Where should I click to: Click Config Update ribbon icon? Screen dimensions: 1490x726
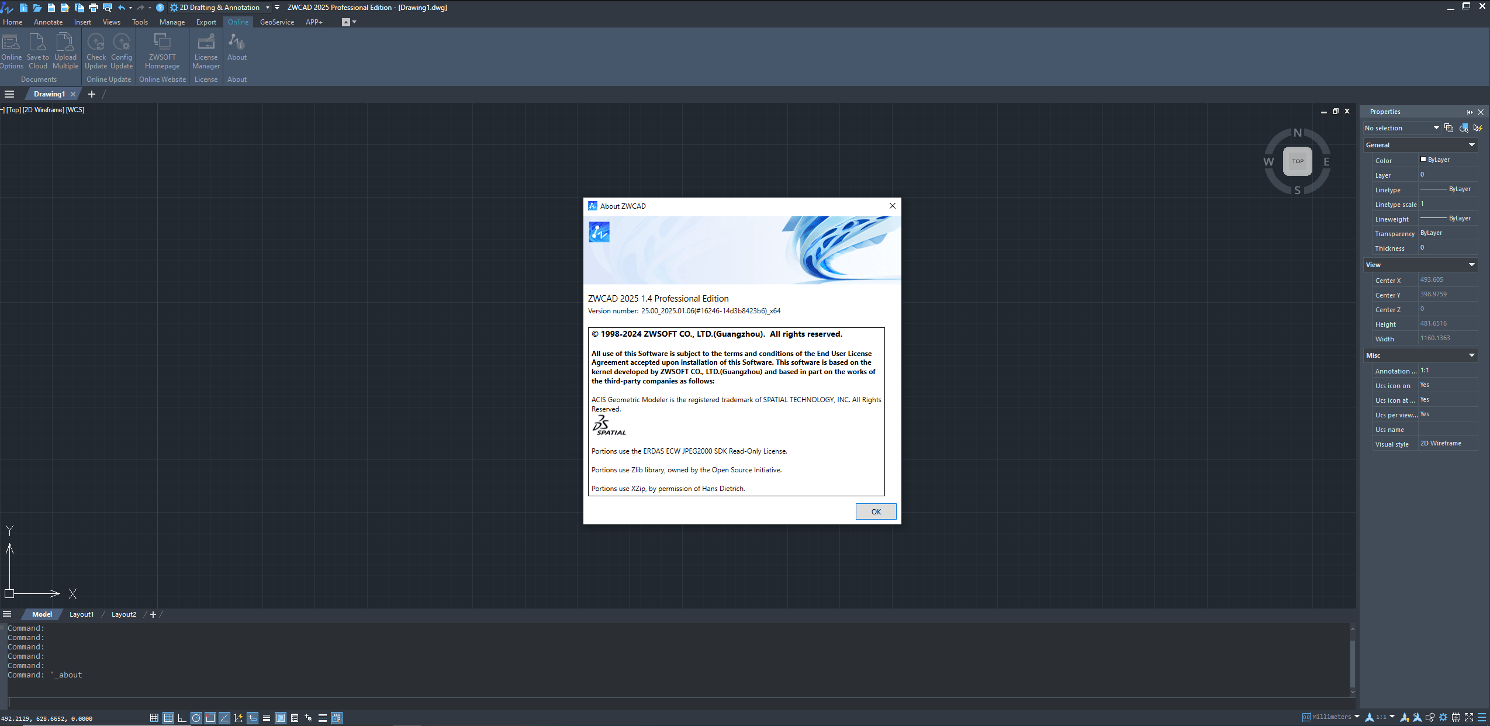(122, 51)
